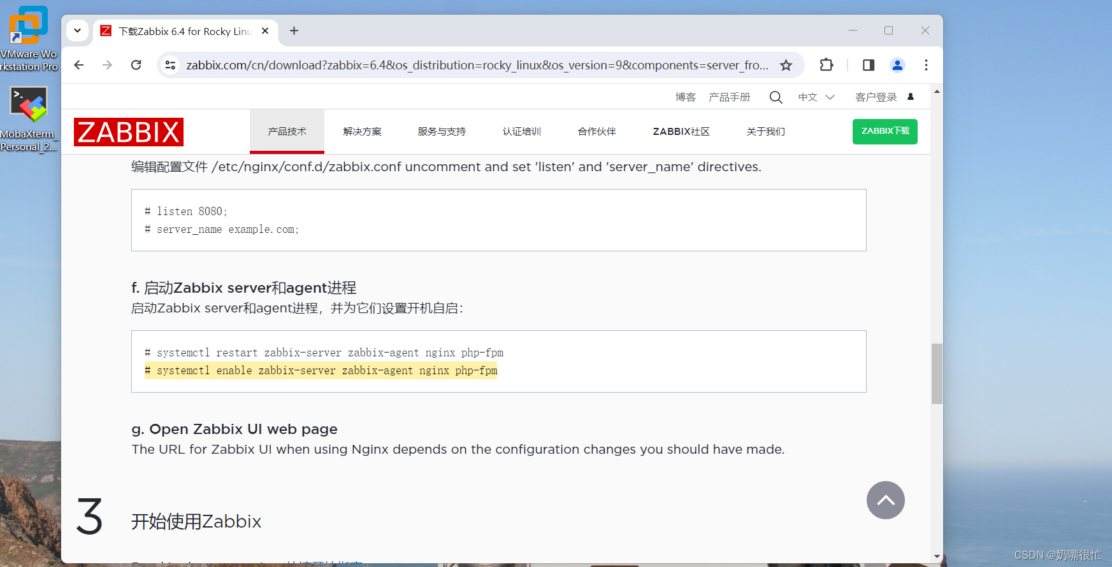Click the user icon beside 客户登录
Image resolution: width=1112 pixels, height=567 pixels.
pyautogui.click(x=911, y=97)
